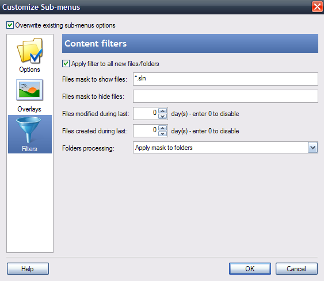Decrease Files created during last days value
The width and height of the screenshot is (324, 281).
pos(163,134)
